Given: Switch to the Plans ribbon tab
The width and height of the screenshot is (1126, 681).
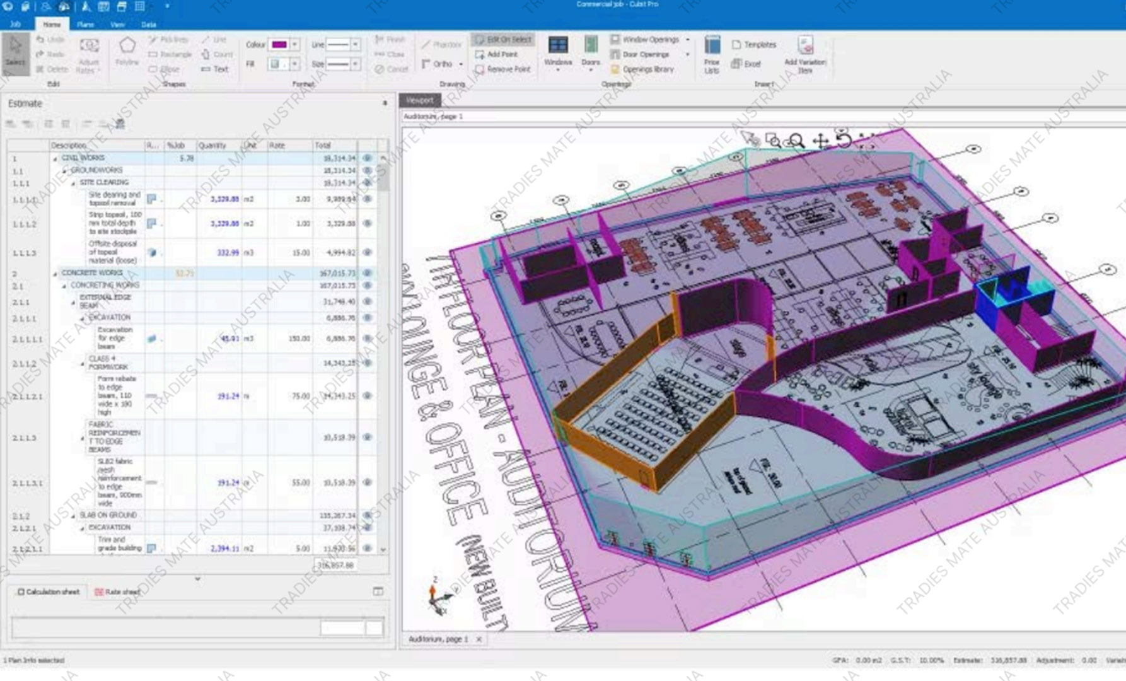Looking at the screenshot, I should (85, 25).
